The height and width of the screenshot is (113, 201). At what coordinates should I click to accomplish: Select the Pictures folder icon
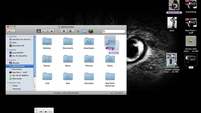pyautogui.click(x=89, y=59)
